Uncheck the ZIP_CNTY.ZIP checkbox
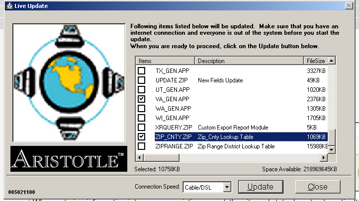This screenshot has height=201, width=359. (x=142, y=136)
